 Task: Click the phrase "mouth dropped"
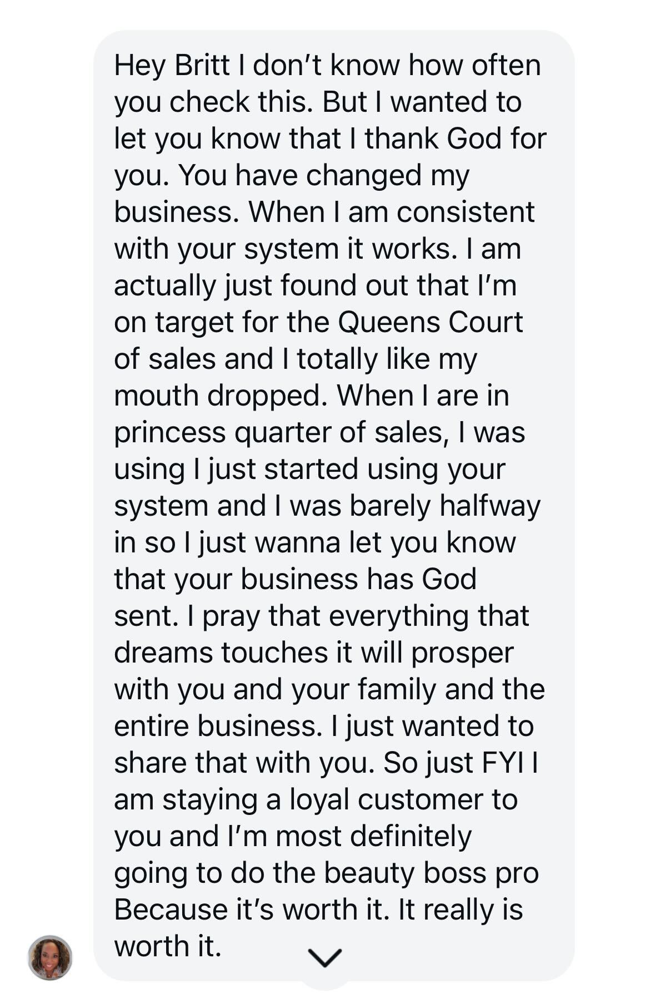point(218,396)
